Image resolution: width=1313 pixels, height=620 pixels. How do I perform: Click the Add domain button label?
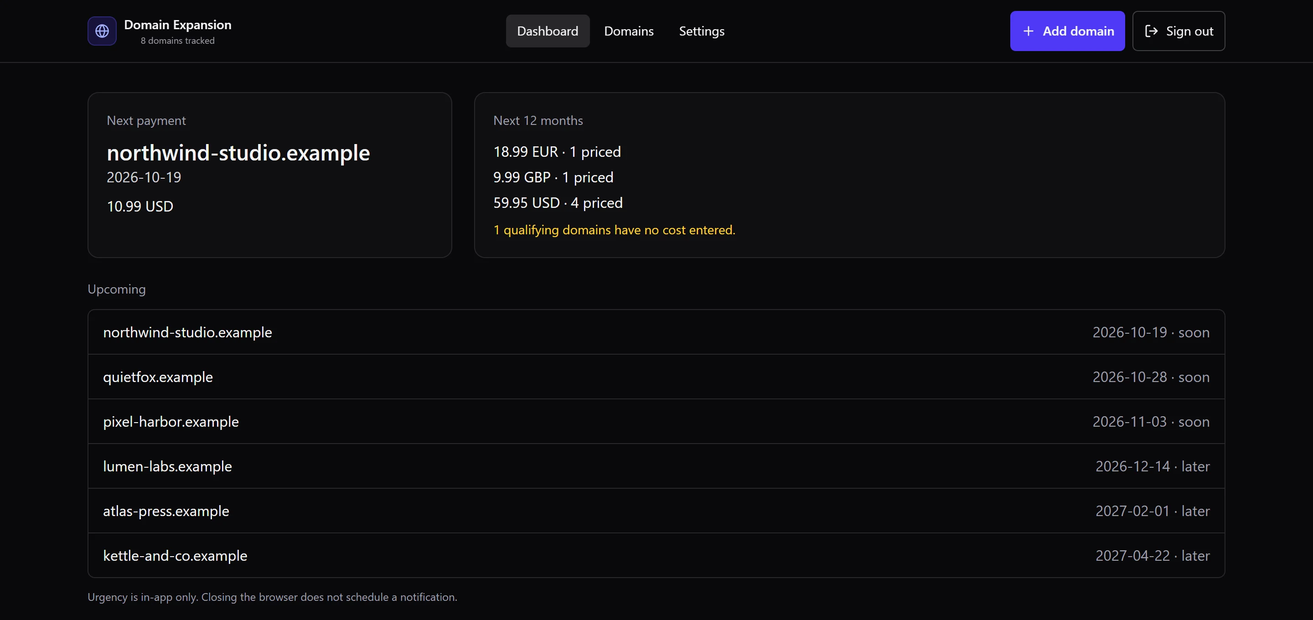1078,31
